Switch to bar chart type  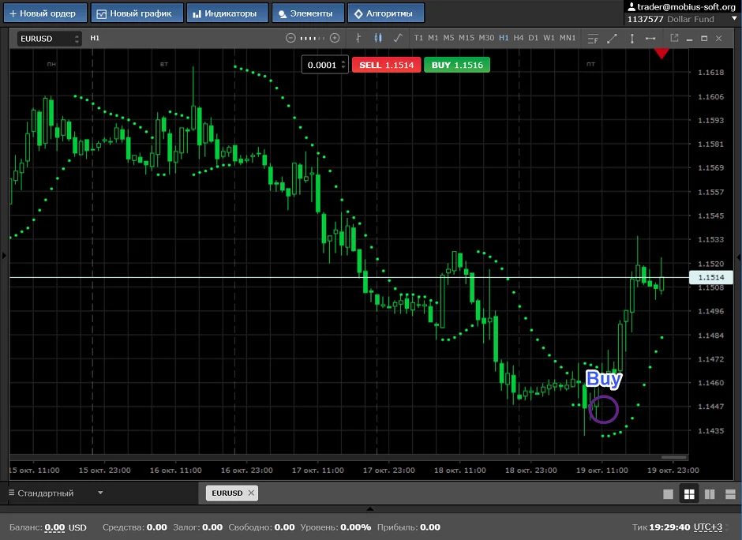(x=358, y=38)
